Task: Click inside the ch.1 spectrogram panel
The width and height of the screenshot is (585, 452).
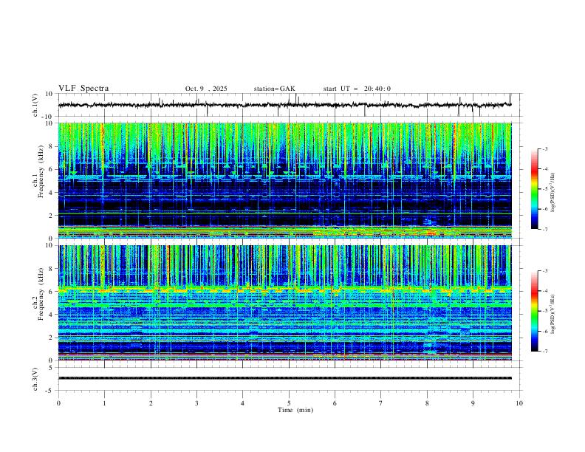Action: tap(284, 180)
